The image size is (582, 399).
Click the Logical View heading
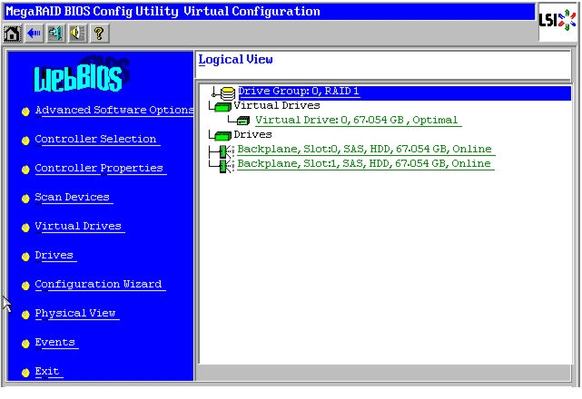pyautogui.click(x=236, y=60)
